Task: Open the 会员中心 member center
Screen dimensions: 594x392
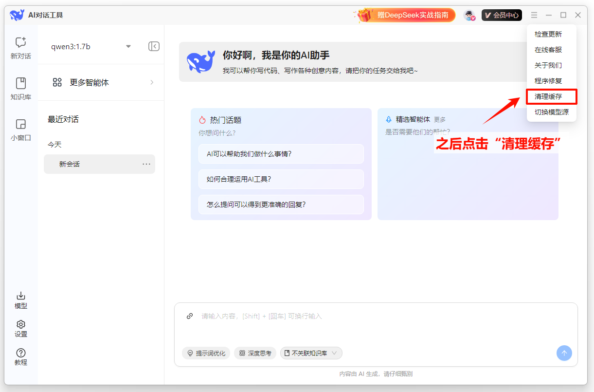Action: 502,15
